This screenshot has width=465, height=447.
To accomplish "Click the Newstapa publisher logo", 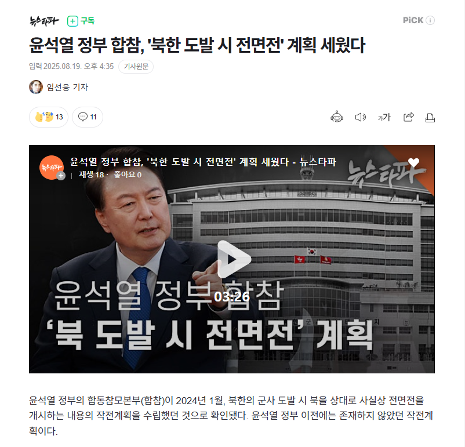I will [44, 21].
